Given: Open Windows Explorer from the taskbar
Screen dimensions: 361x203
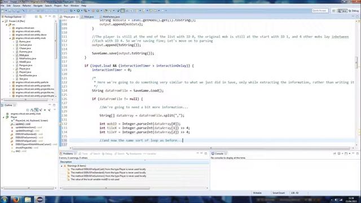Looking at the screenshot, I should click(28, 199).
